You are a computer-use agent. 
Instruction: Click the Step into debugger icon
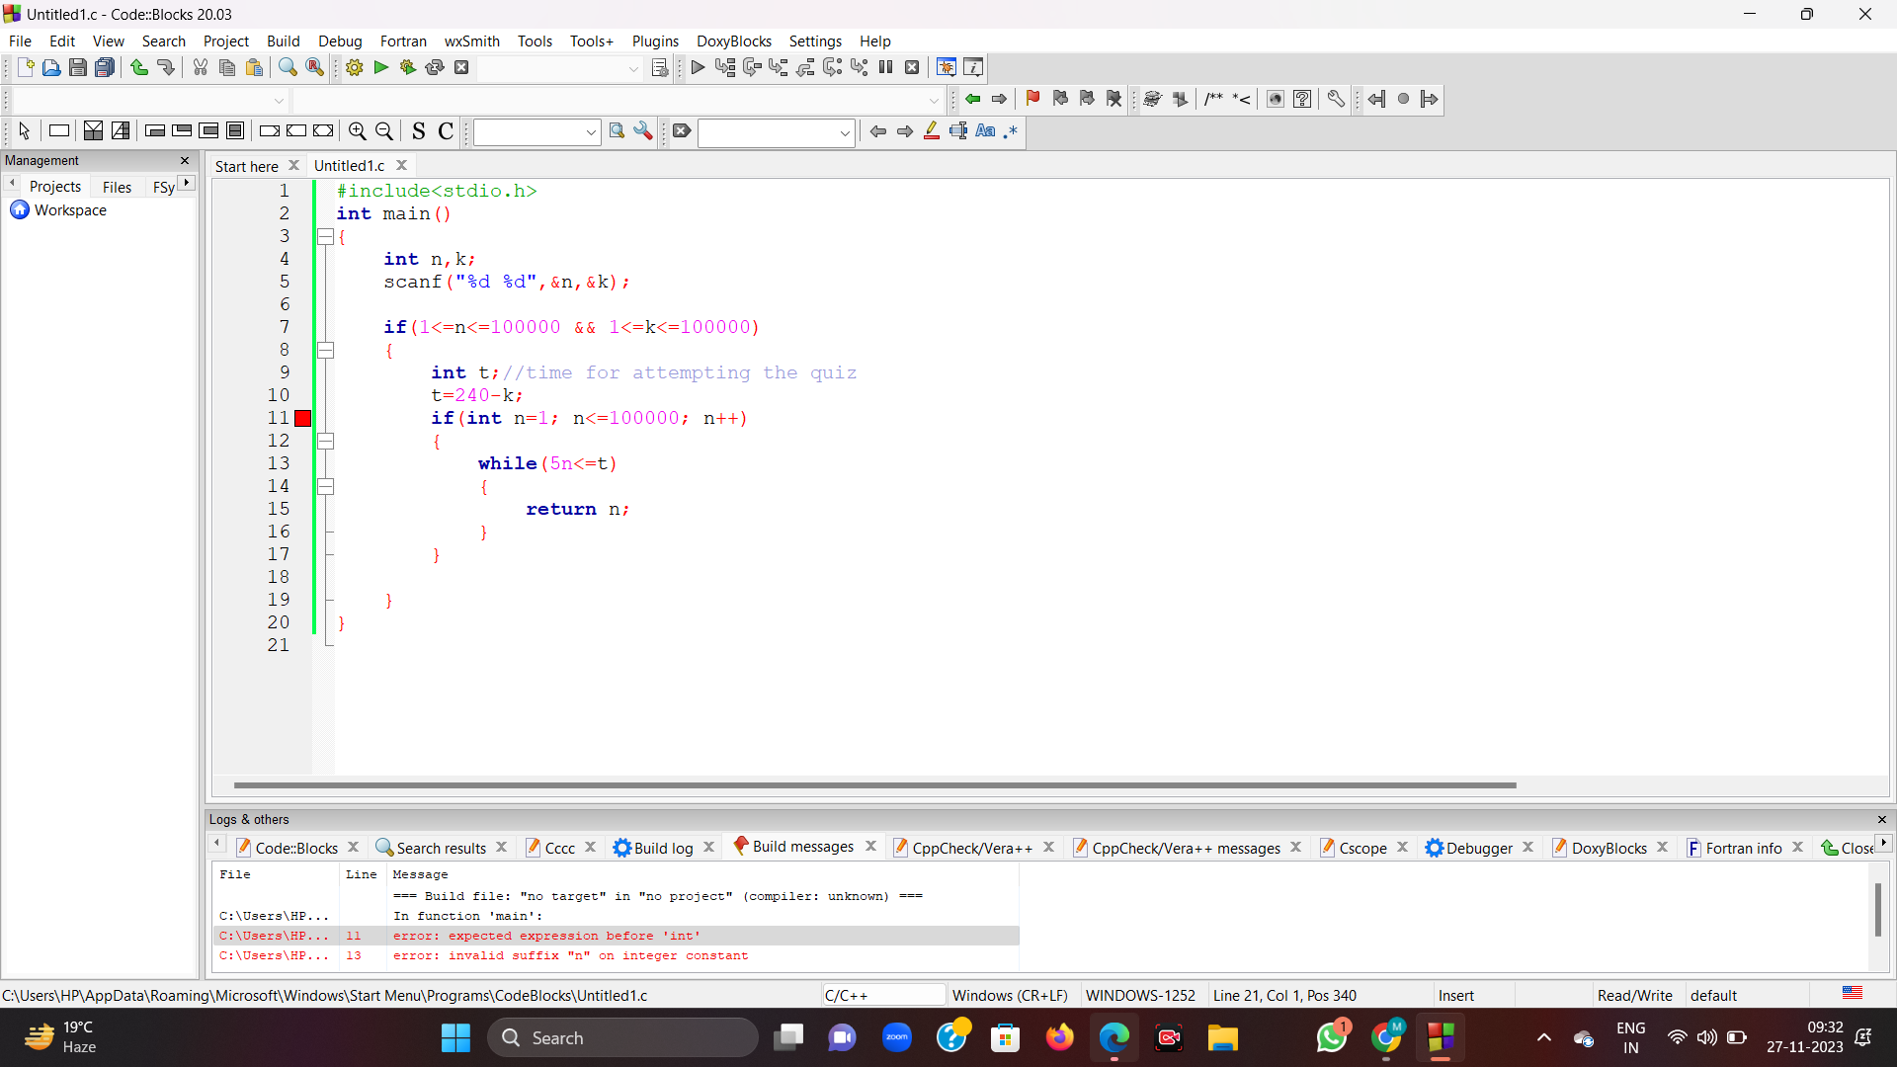(x=780, y=67)
